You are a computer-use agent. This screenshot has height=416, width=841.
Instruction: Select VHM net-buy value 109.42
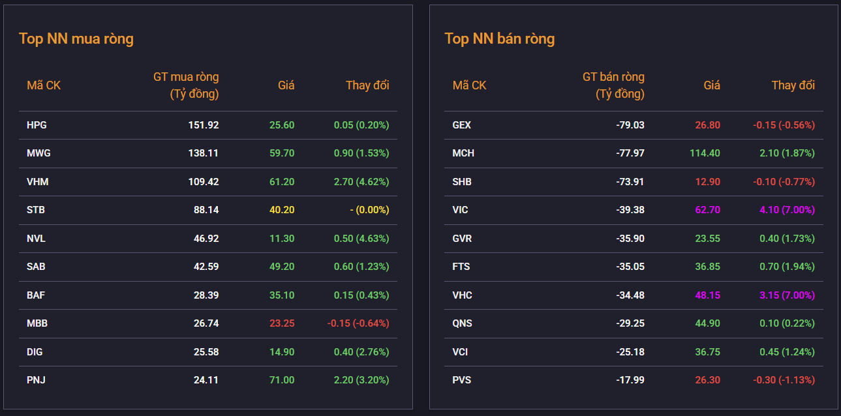click(204, 182)
